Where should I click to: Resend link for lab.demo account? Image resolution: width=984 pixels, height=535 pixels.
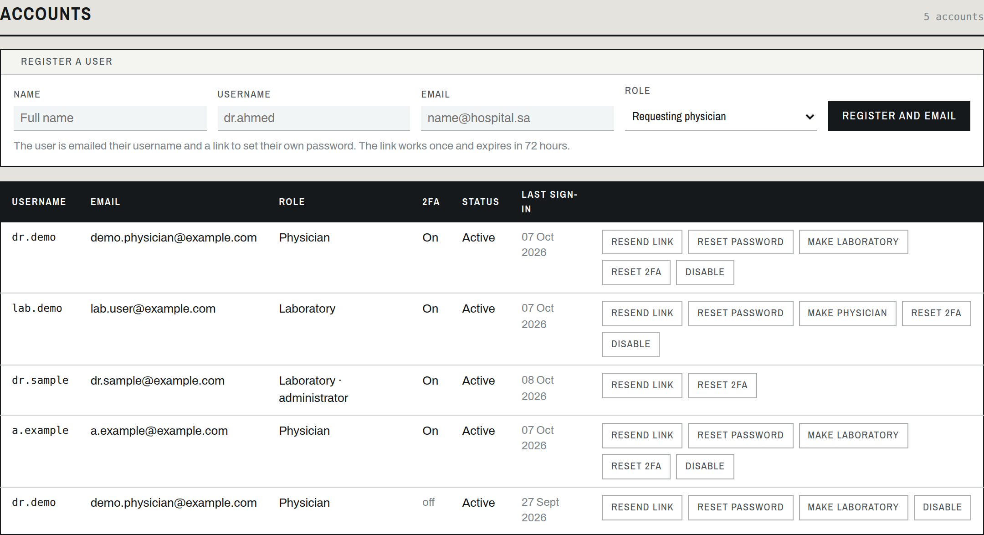click(642, 313)
